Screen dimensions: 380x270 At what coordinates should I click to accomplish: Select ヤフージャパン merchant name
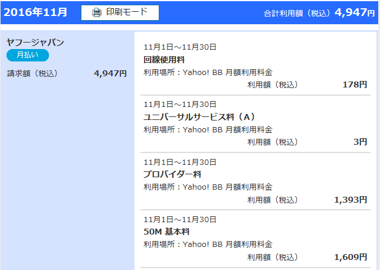point(35,43)
